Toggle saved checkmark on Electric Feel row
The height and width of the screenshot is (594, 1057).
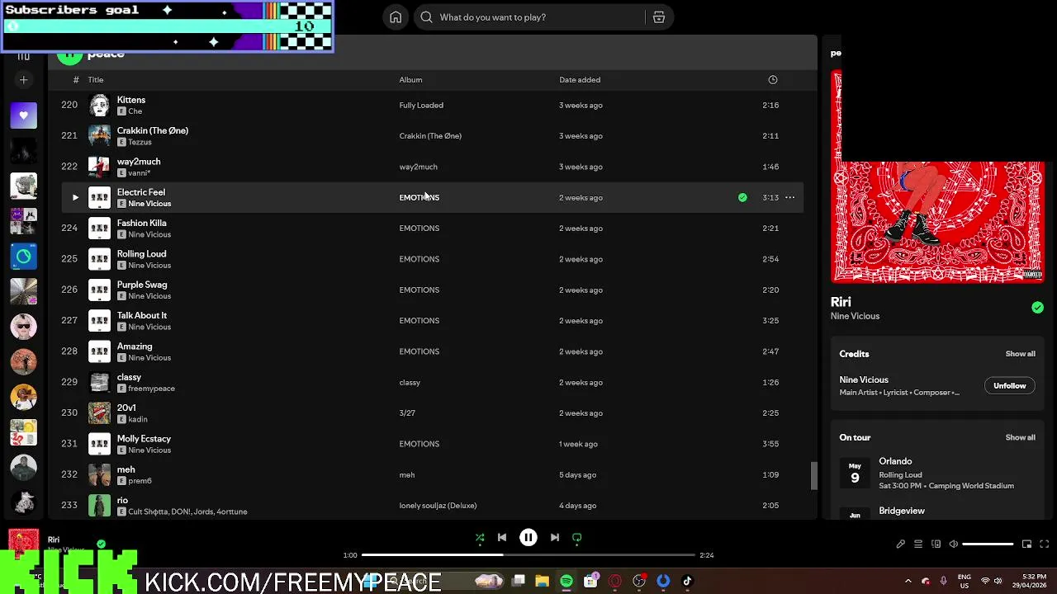(x=742, y=197)
